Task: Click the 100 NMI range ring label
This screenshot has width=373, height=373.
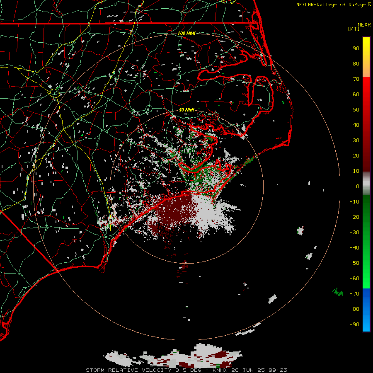Action: pyautogui.click(x=186, y=33)
